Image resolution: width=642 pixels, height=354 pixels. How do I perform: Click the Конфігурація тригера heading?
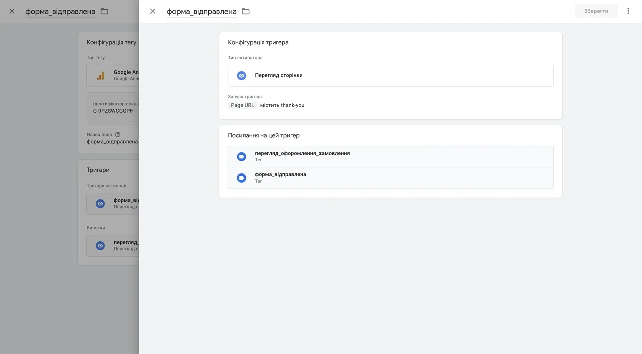coord(258,42)
